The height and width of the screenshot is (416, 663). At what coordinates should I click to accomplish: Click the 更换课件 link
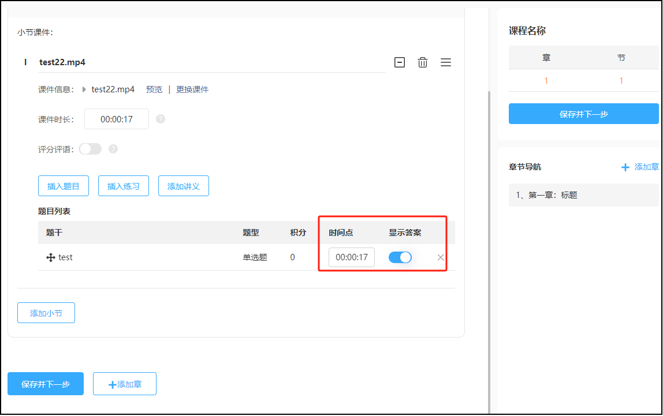point(192,89)
